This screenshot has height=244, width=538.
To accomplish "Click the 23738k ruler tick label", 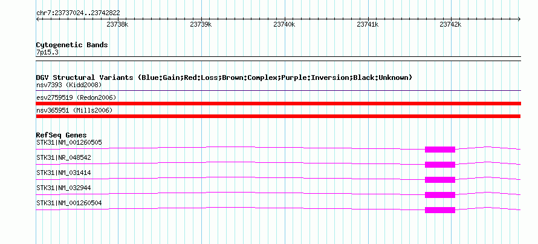I will click(x=117, y=25).
